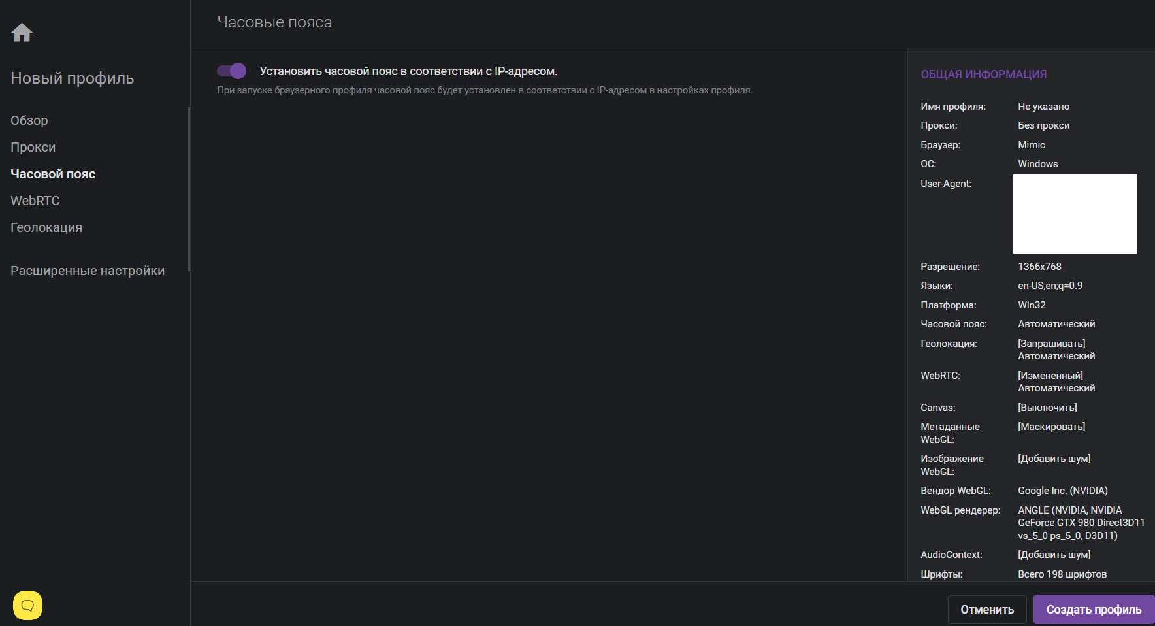Click the sidebar vertical scrollbar
Screen dimensions: 1155x626
coord(189,189)
